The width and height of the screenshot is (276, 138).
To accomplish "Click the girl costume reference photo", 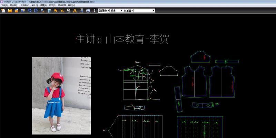I will (61, 96).
